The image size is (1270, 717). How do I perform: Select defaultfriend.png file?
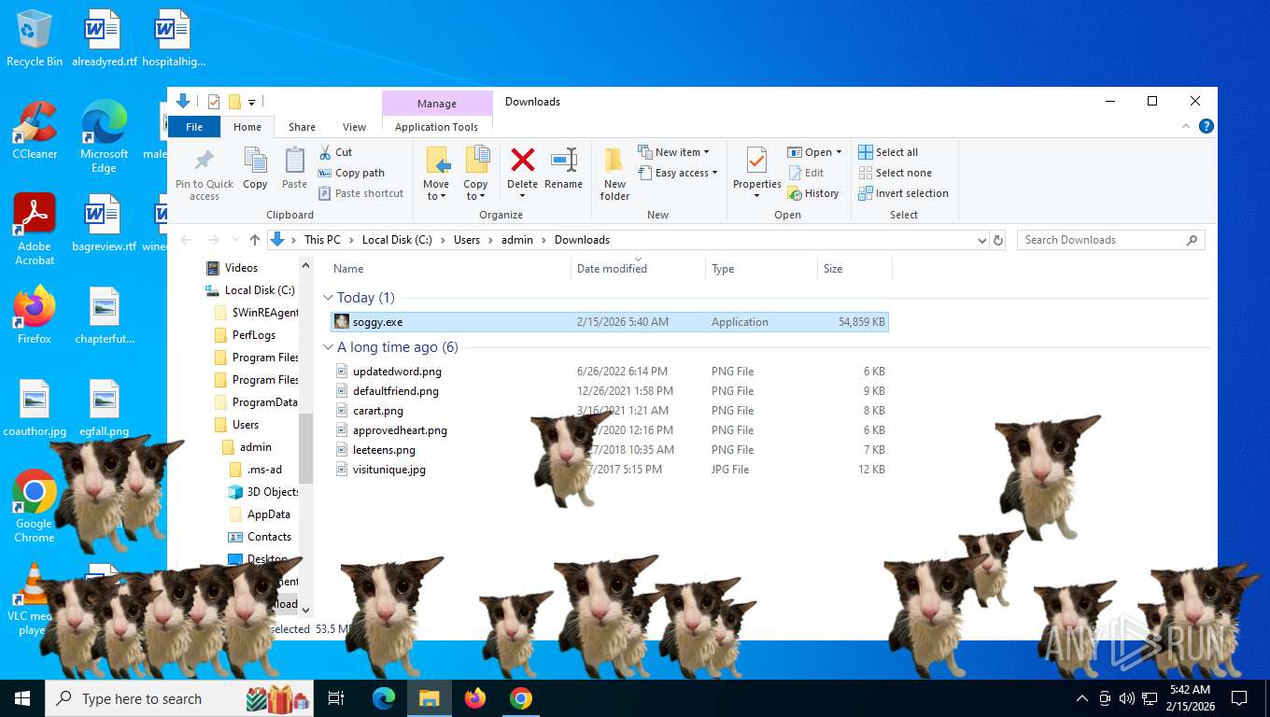pos(610,391)
